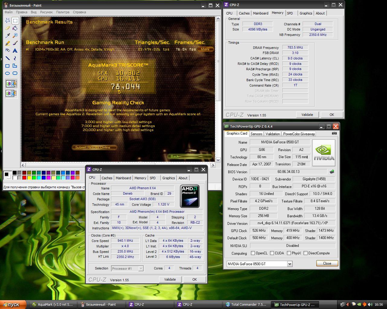Toggle the DirectCompute checkbox in GPU-Z

tap(305, 253)
